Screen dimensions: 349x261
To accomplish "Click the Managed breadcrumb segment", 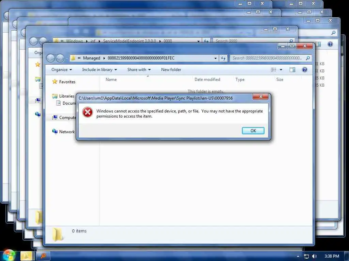I will pos(91,58).
